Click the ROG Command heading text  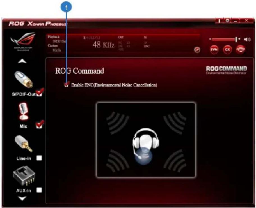pyautogui.click(x=80, y=71)
